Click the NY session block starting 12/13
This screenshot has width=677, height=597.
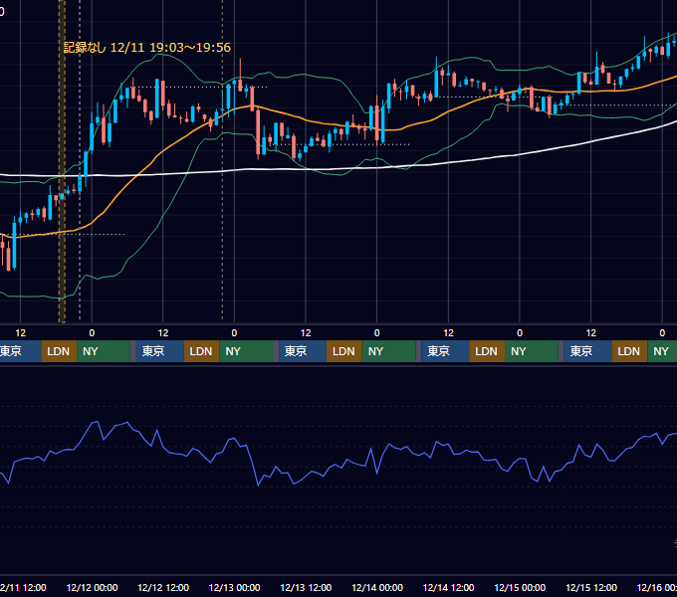tap(388, 351)
